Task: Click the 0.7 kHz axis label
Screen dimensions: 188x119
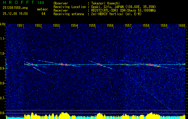Action: pyautogui.click(x=3, y=98)
